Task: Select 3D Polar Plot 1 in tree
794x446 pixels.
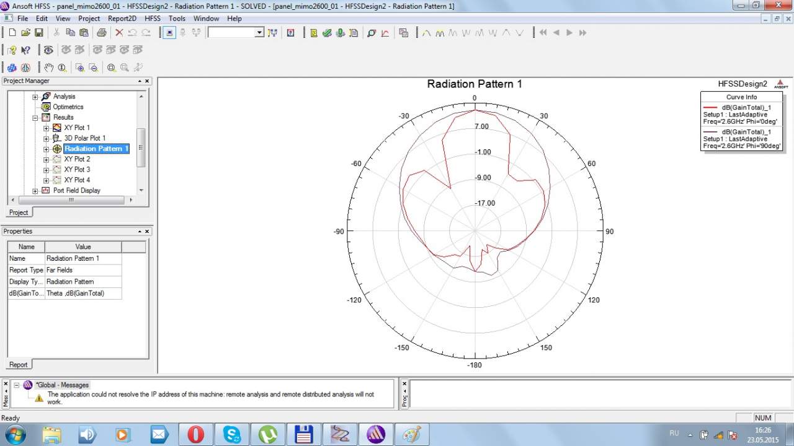Action: (x=85, y=138)
